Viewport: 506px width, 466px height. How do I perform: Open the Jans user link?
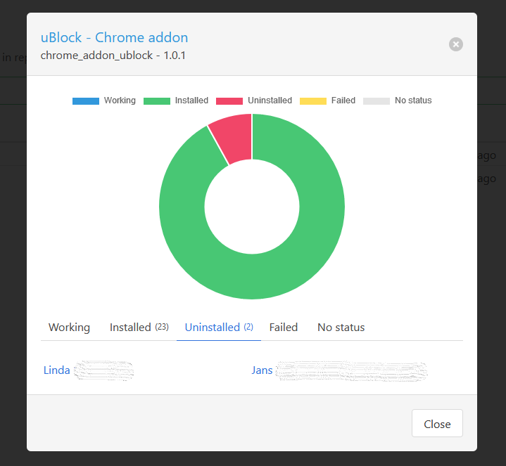coord(262,370)
